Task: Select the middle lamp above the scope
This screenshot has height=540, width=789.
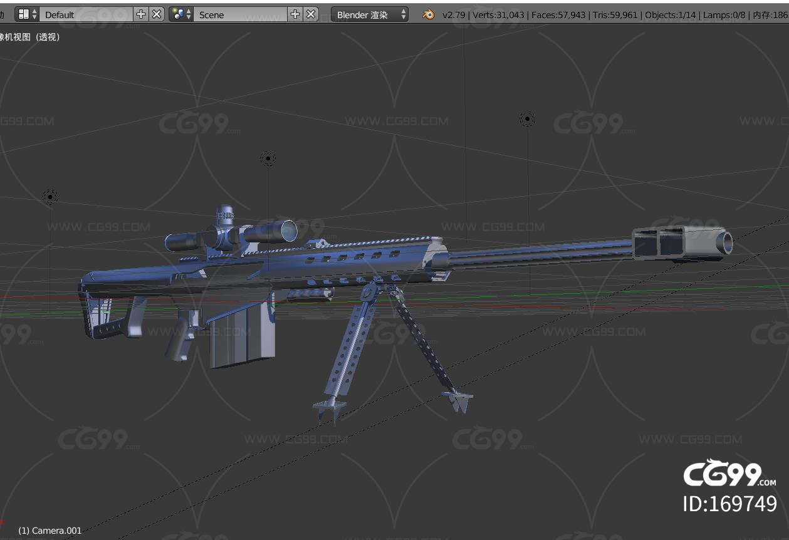Action: (268, 158)
